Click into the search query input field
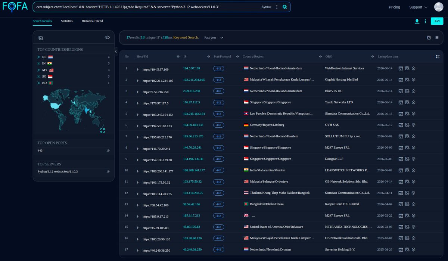 pyautogui.click(x=146, y=7)
